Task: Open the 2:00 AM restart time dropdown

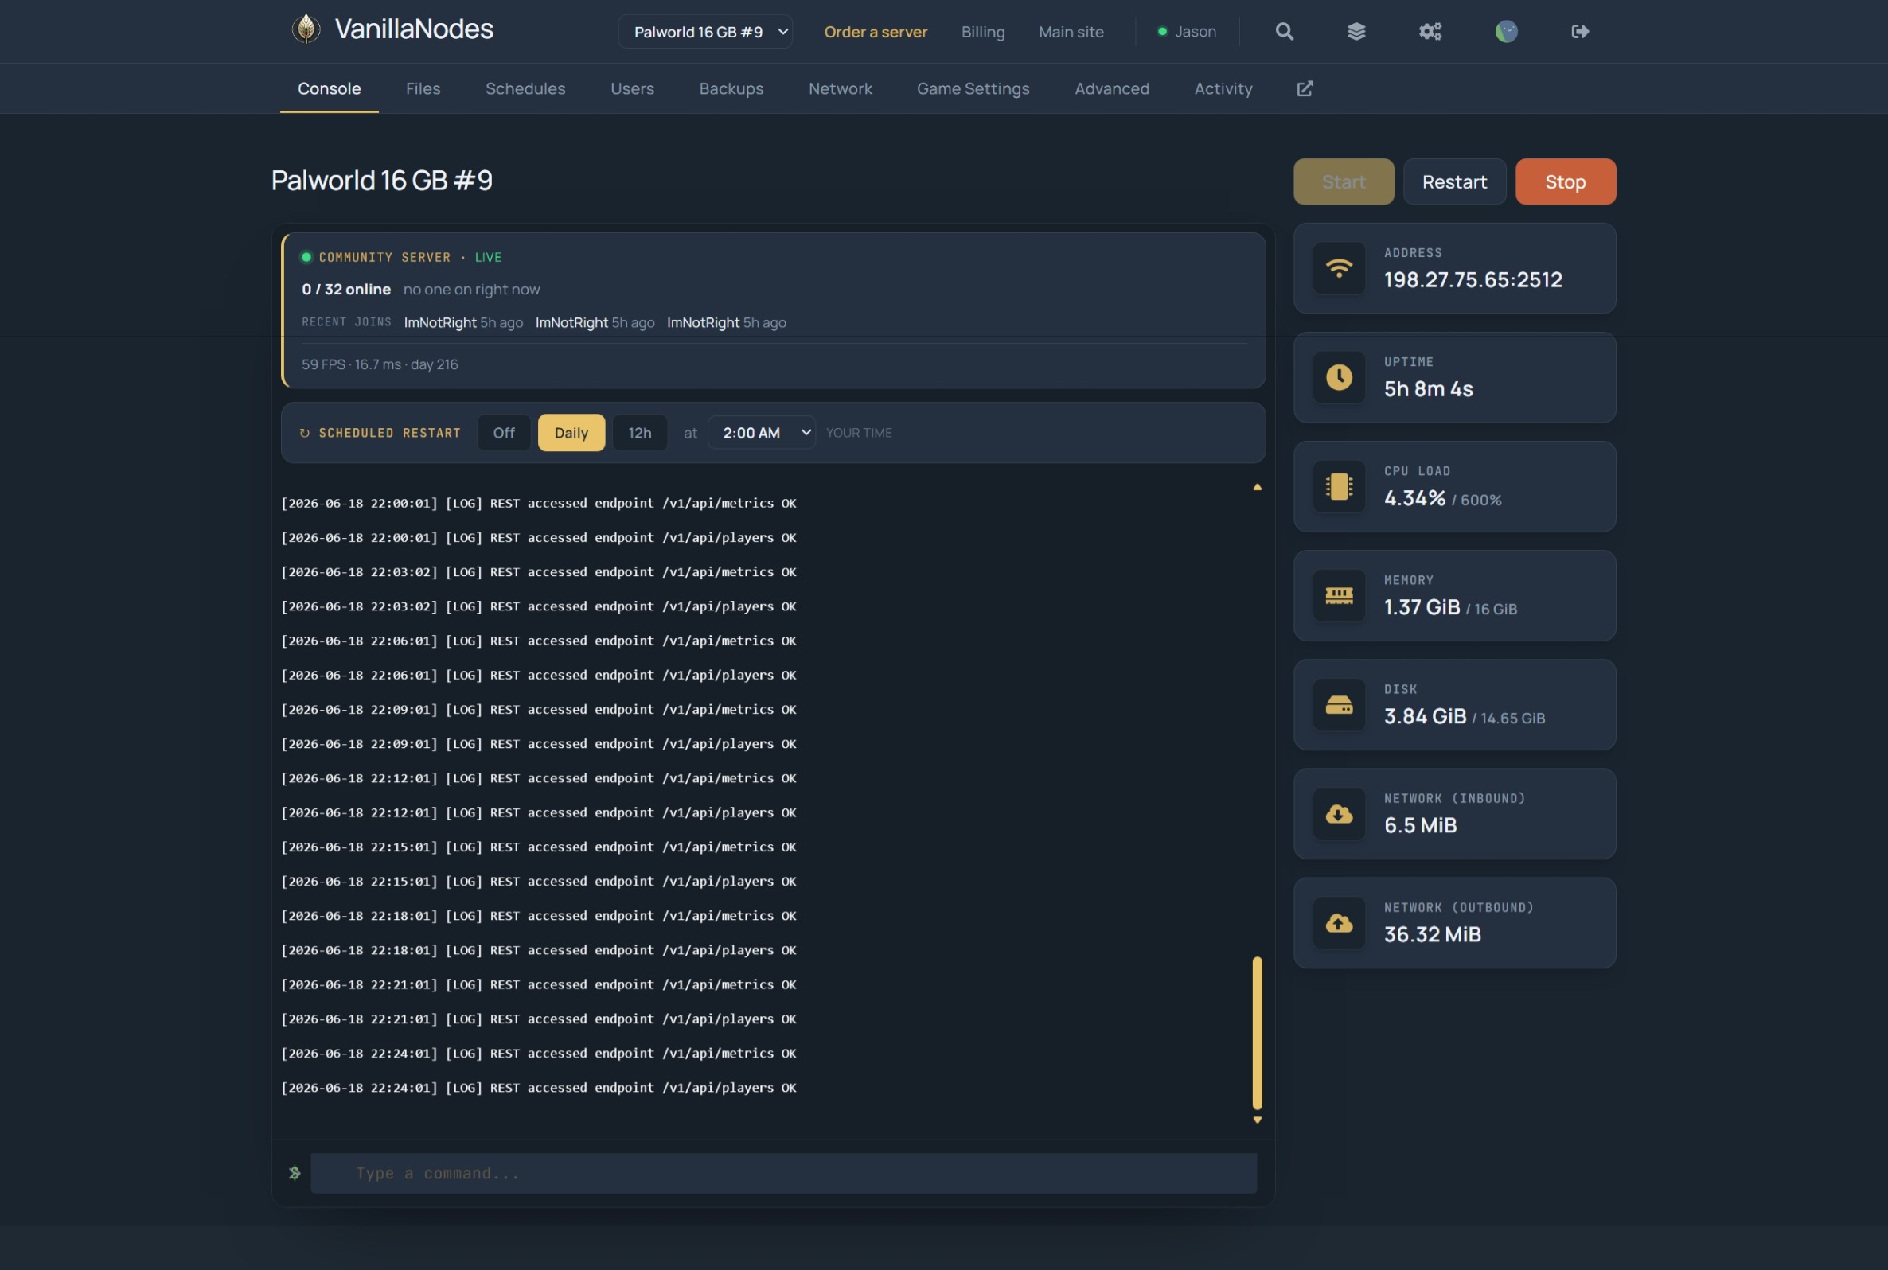Action: click(762, 433)
